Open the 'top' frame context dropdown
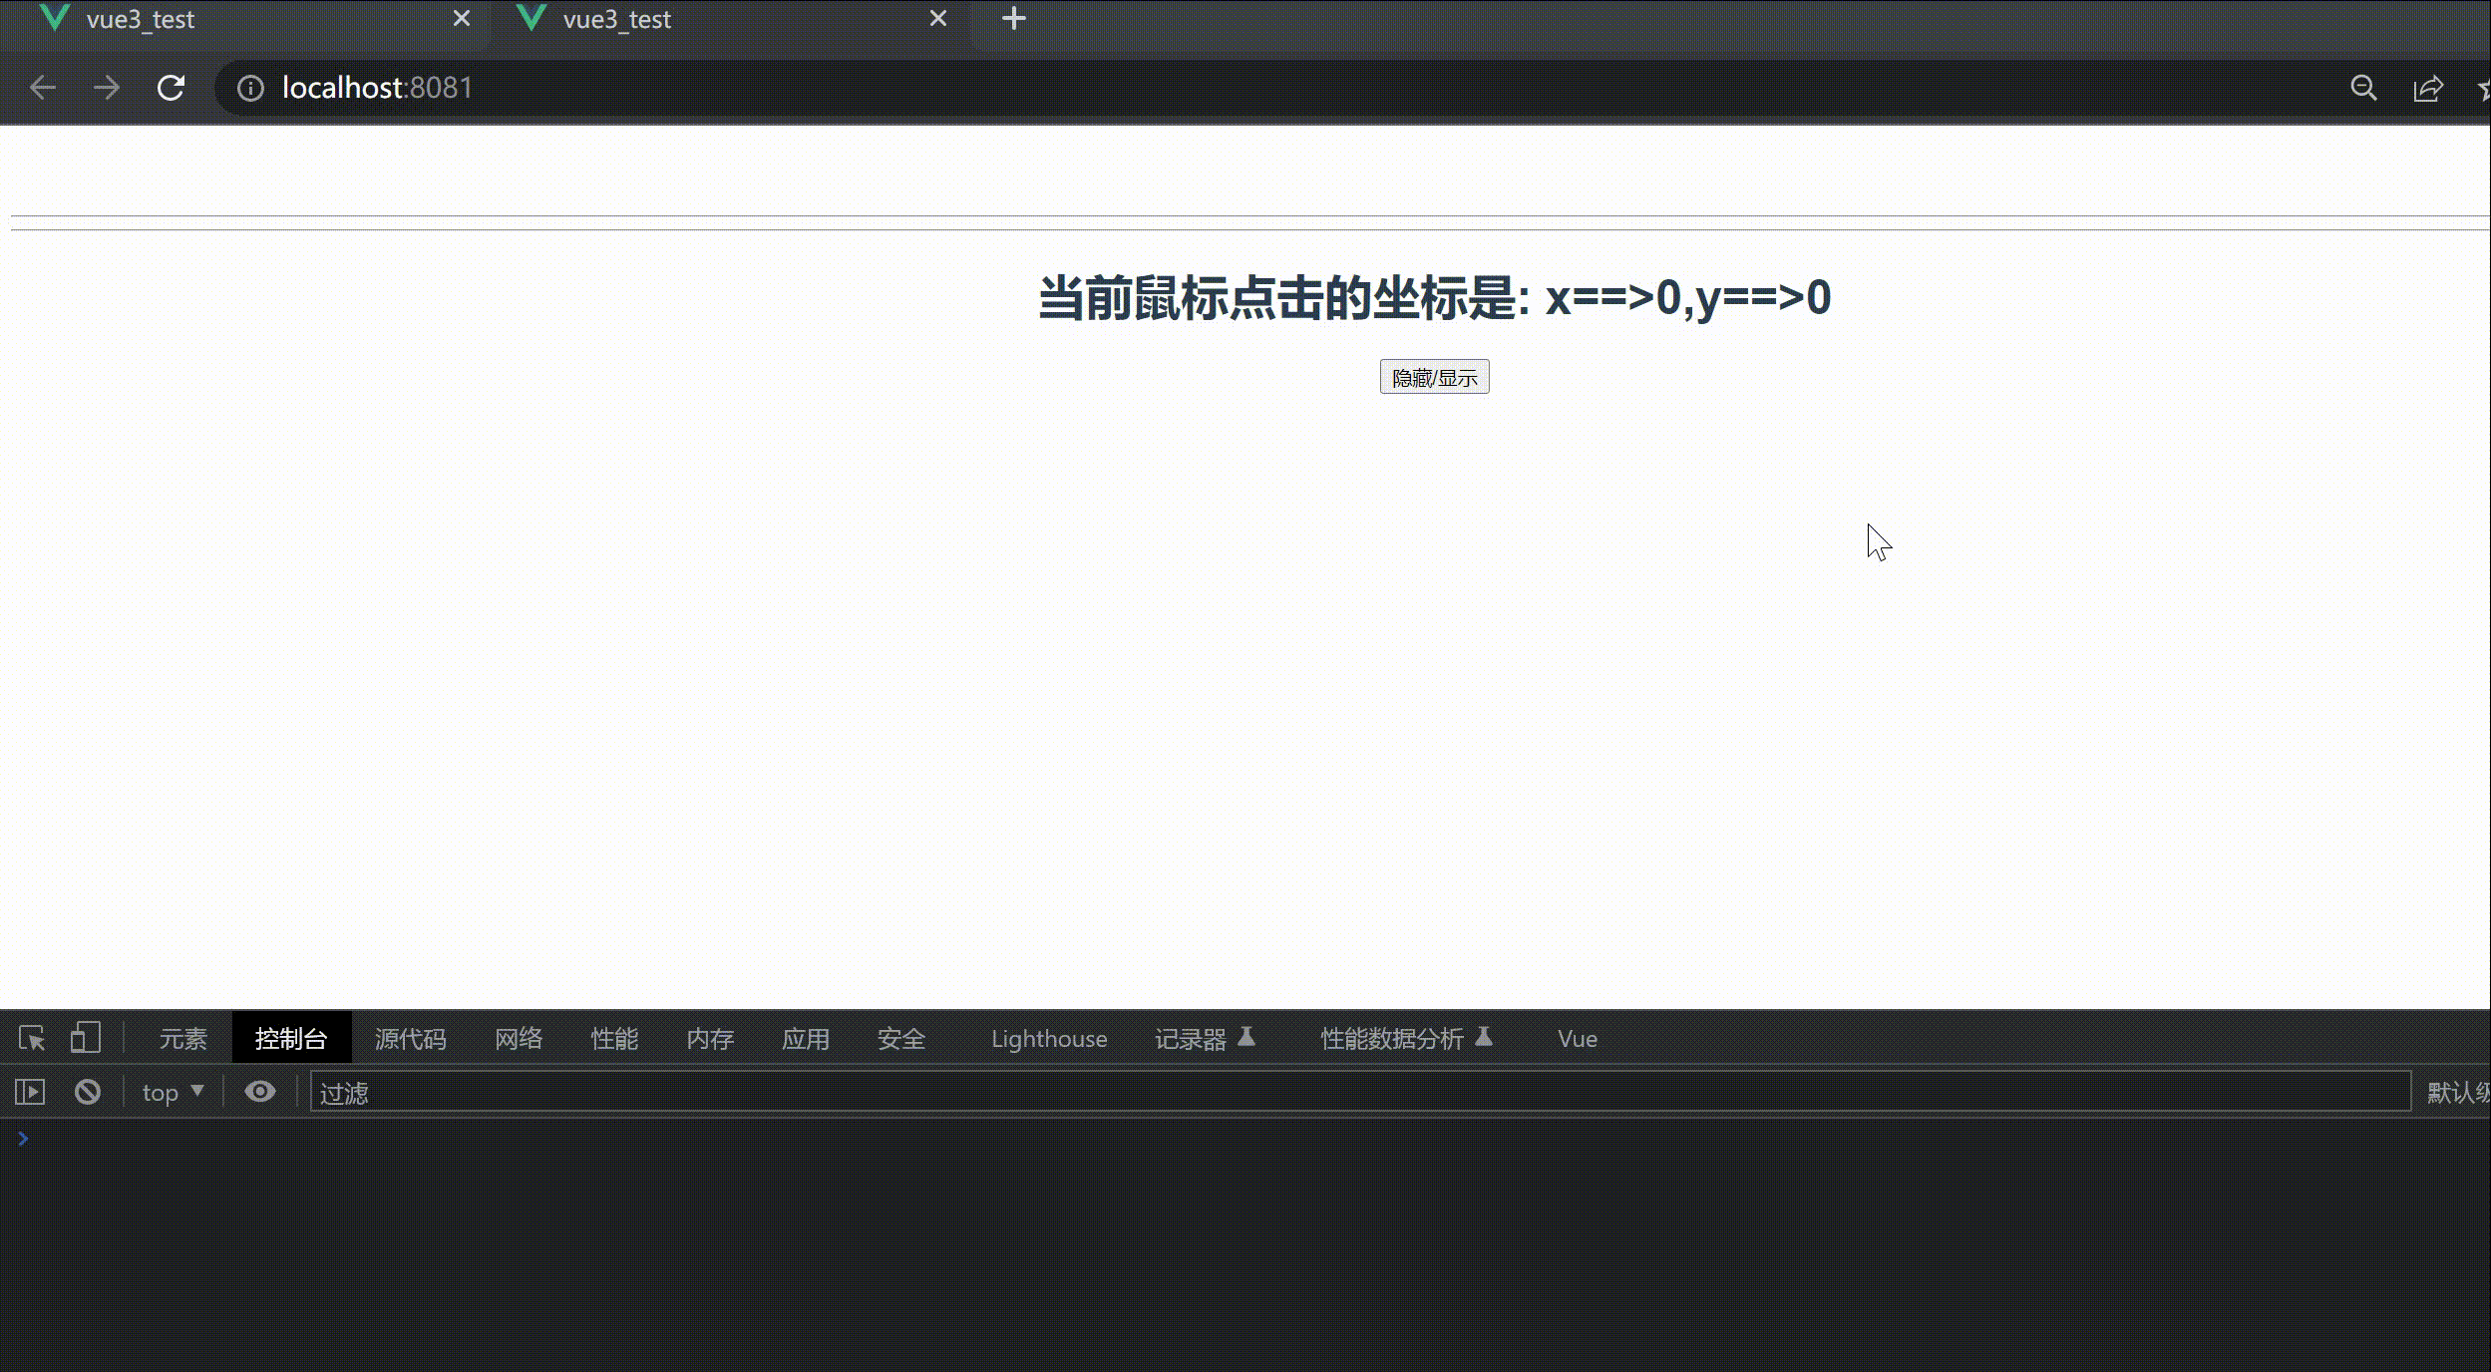The image size is (2491, 1372). pos(172,1092)
